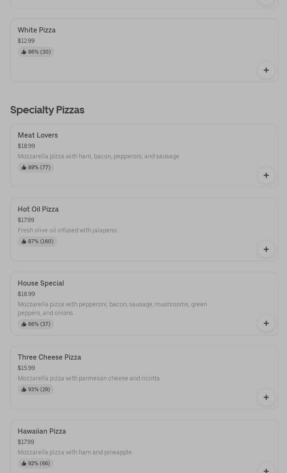Screen dimensions: 287x473
Task: Open House Special item details
Action: [41, 283]
